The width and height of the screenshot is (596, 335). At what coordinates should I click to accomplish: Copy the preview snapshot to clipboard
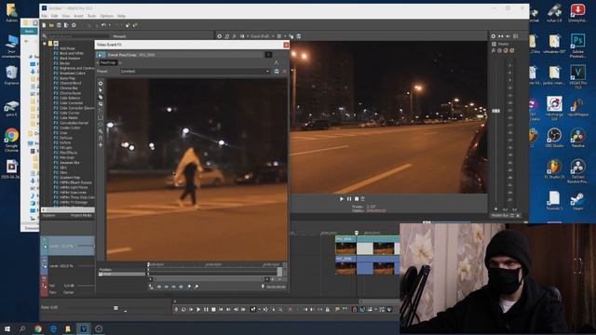tap(291, 36)
